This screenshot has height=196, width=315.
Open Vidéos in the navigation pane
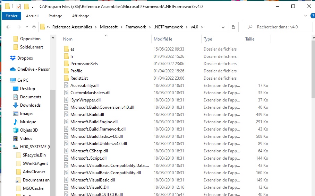click(26, 139)
